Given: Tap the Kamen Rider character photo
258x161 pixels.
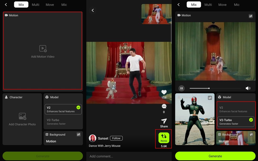Looking at the screenshot, I should click(x=195, y=119).
